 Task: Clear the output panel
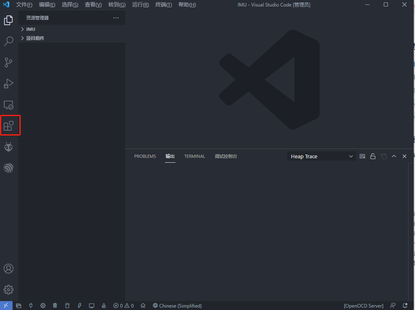pyautogui.click(x=362, y=156)
